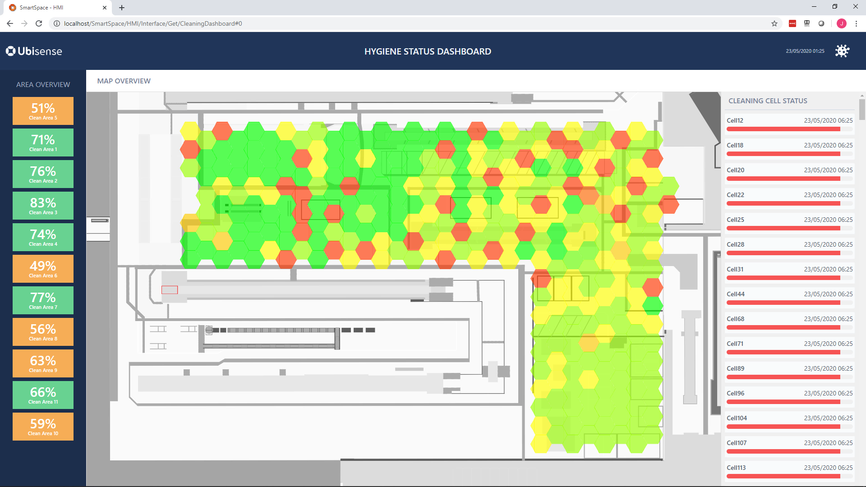Open the red browser extension icon
The height and width of the screenshot is (487, 866).
click(792, 23)
